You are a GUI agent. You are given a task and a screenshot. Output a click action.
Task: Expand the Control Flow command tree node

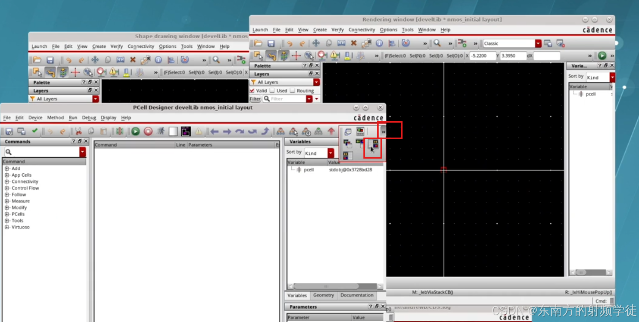(x=7, y=188)
